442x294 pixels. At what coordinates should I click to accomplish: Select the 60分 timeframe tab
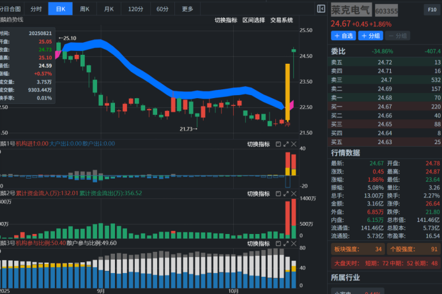162,9
